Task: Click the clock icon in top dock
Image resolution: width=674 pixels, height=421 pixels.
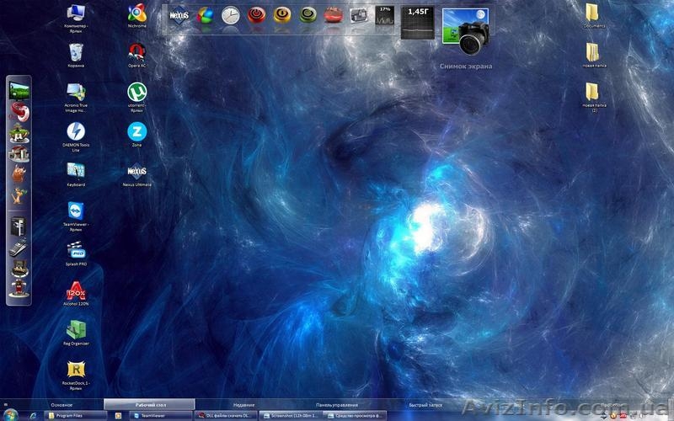Action: pos(230,14)
